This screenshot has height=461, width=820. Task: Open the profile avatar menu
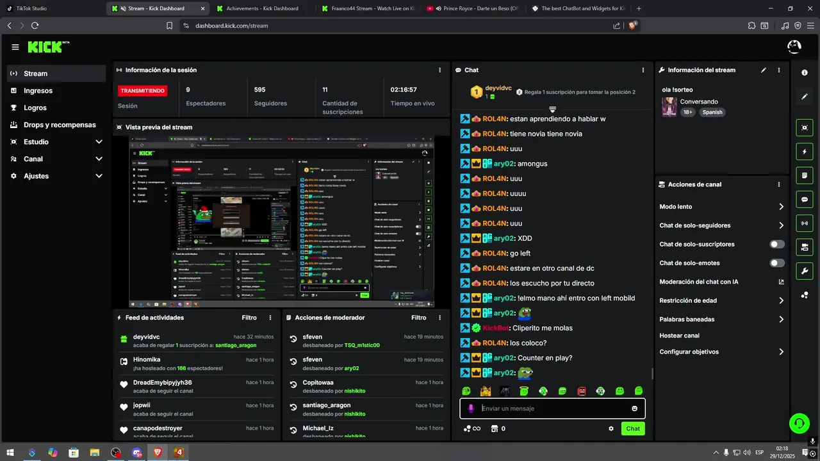click(794, 47)
